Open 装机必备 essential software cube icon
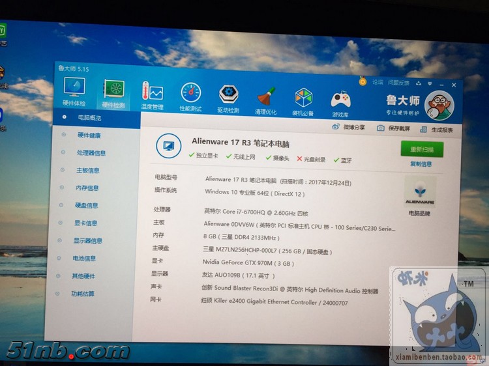Viewport: 489px width, 366px height. [x=303, y=102]
